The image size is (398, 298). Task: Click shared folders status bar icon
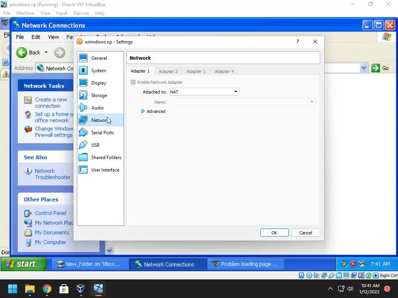(x=339, y=275)
